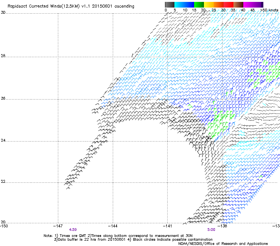Click the legend tick label 45
Image resolution: width=280 pixels, height=246 pixels.
click(252, 10)
